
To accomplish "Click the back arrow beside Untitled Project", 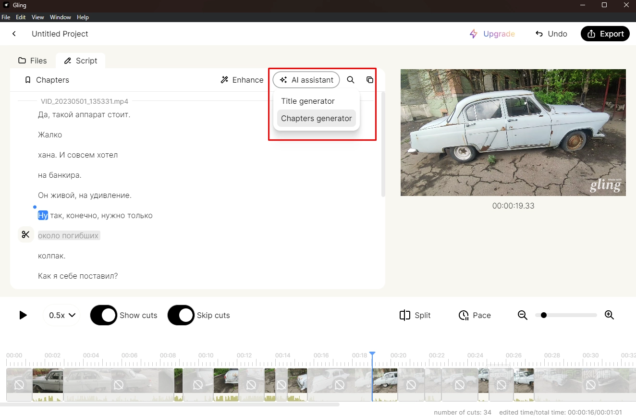I will [14, 34].
